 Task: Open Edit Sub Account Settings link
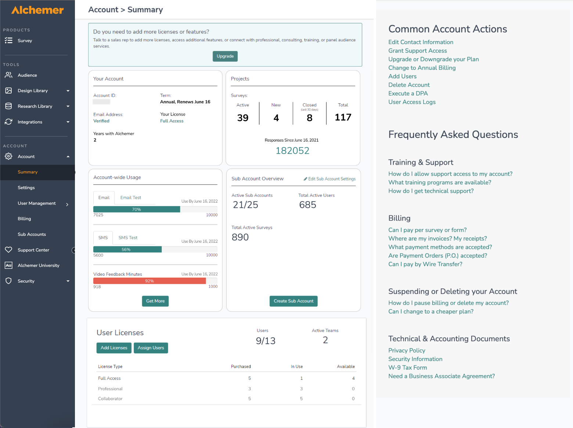pyautogui.click(x=332, y=179)
